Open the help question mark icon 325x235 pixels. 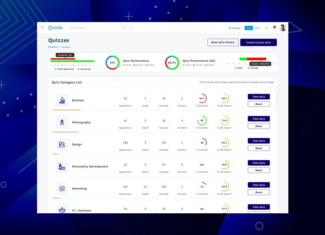tap(267, 28)
